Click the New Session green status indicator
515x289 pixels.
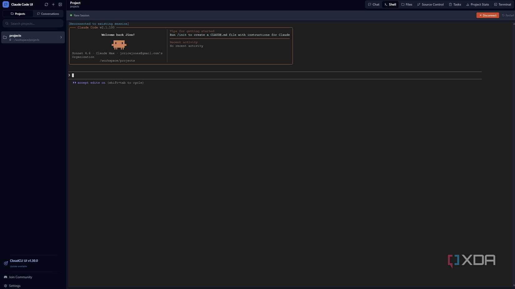point(71,15)
